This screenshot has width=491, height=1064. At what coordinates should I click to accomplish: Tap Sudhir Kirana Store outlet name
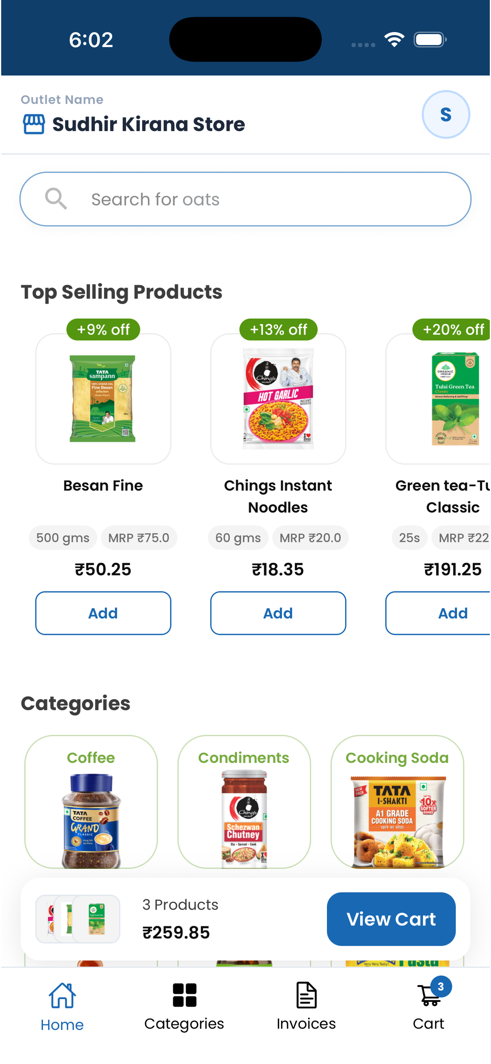[149, 124]
